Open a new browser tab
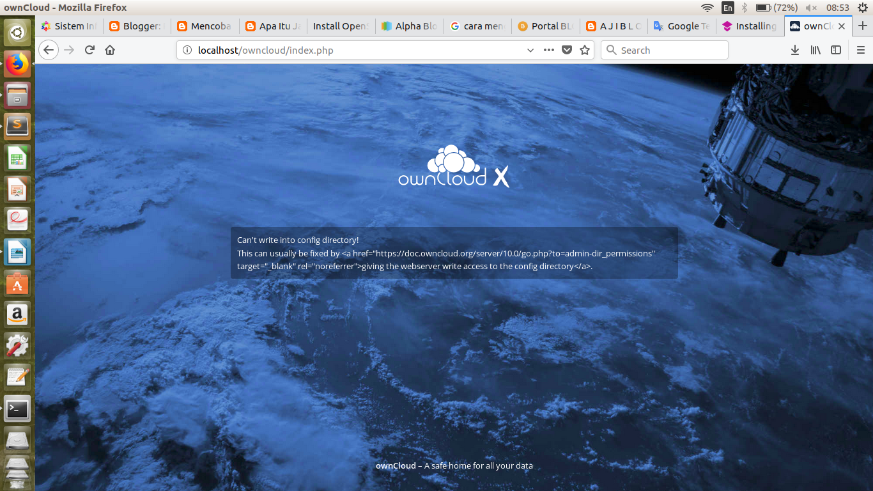This screenshot has height=491, width=873. [863, 26]
